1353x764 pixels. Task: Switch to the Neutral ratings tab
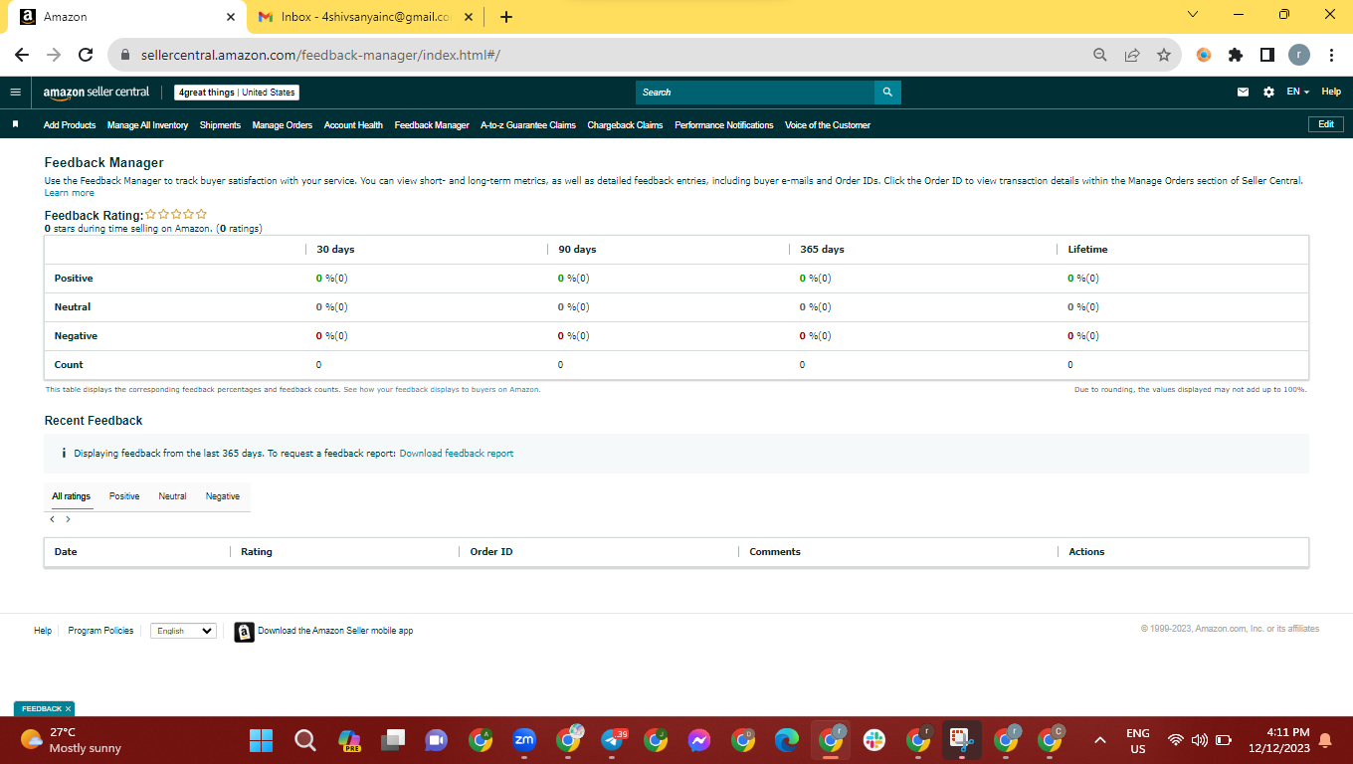[172, 496]
